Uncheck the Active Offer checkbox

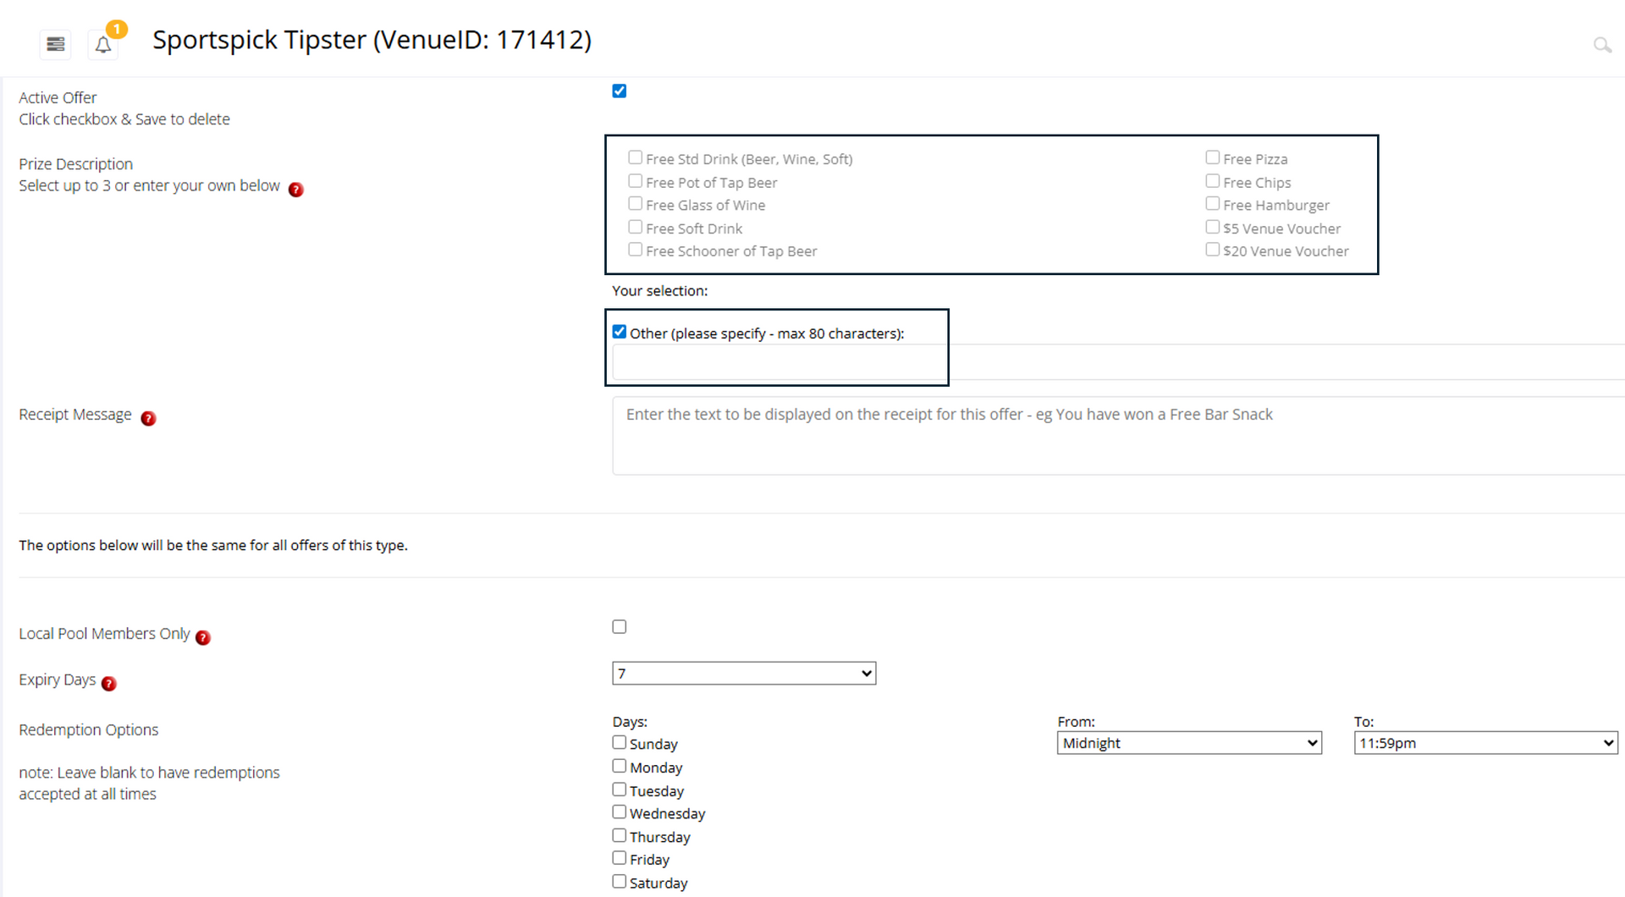coord(620,91)
